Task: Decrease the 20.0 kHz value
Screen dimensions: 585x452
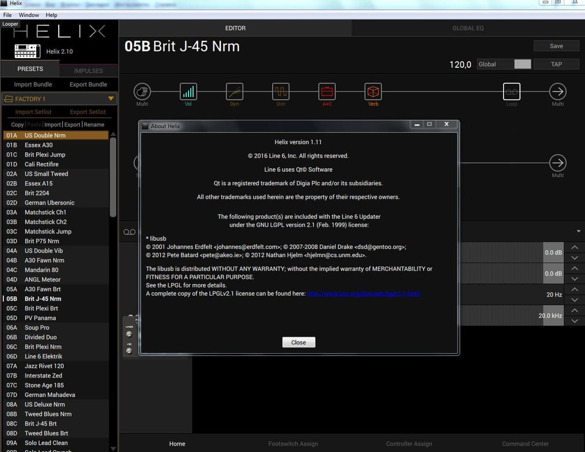Action: click(x=575, y=321)
